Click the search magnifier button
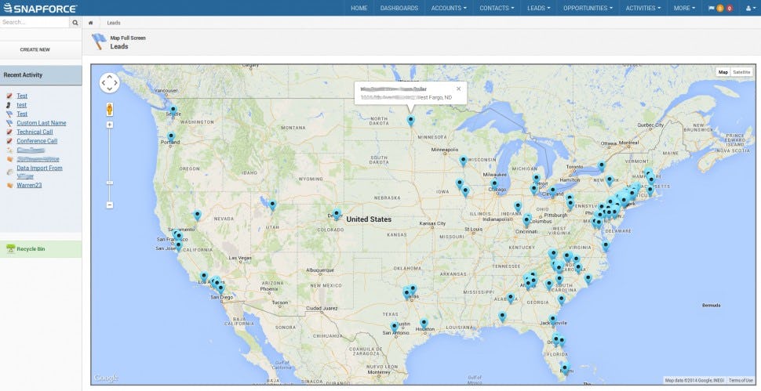The image size is (761, 391). pos(75,22)
